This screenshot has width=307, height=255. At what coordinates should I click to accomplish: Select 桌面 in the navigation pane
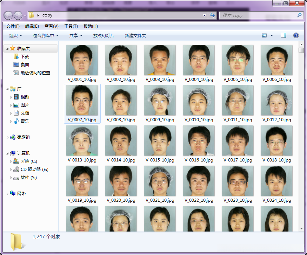pos(25,64)
